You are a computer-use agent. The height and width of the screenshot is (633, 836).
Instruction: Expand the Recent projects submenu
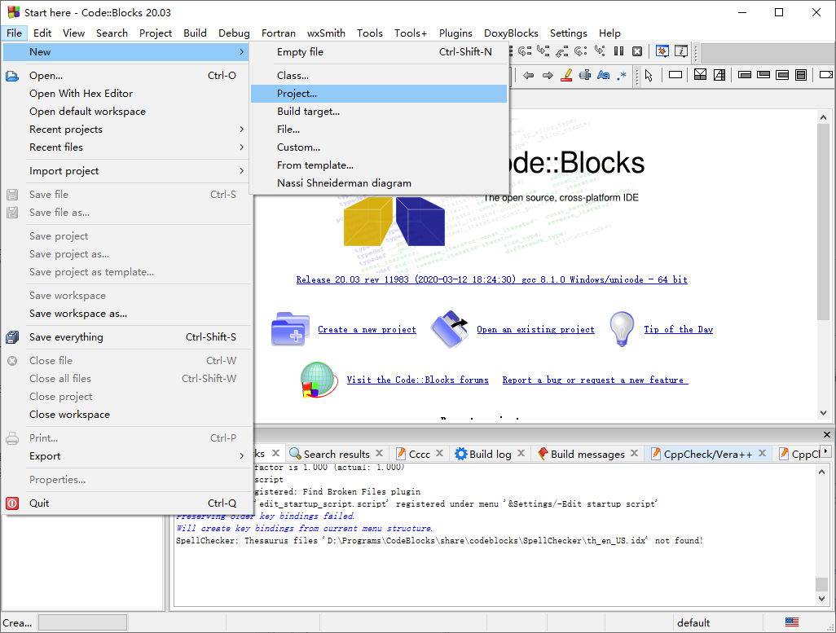tap(128, 129)
